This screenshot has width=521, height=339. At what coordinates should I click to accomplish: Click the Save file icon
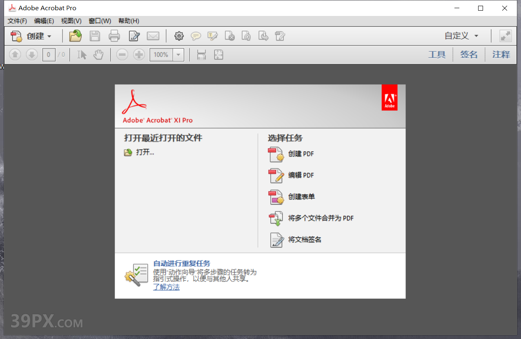95,36
